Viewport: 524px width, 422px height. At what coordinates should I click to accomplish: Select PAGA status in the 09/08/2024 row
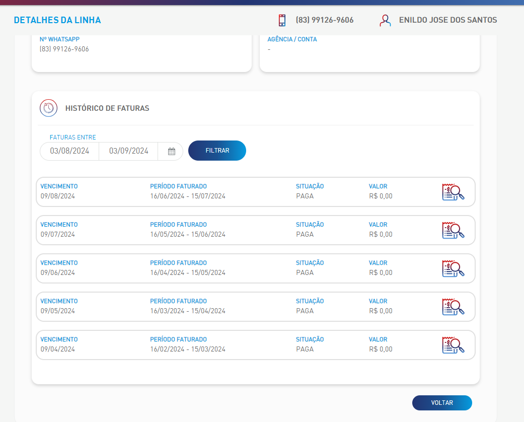pos(305,196)
